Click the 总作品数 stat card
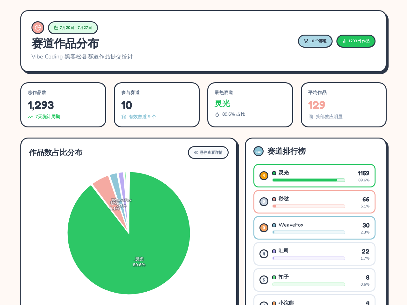 tap(63, 105)
